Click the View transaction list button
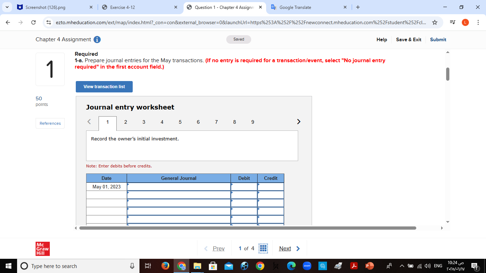The image size is (486, 273). (x=104, y=87)
